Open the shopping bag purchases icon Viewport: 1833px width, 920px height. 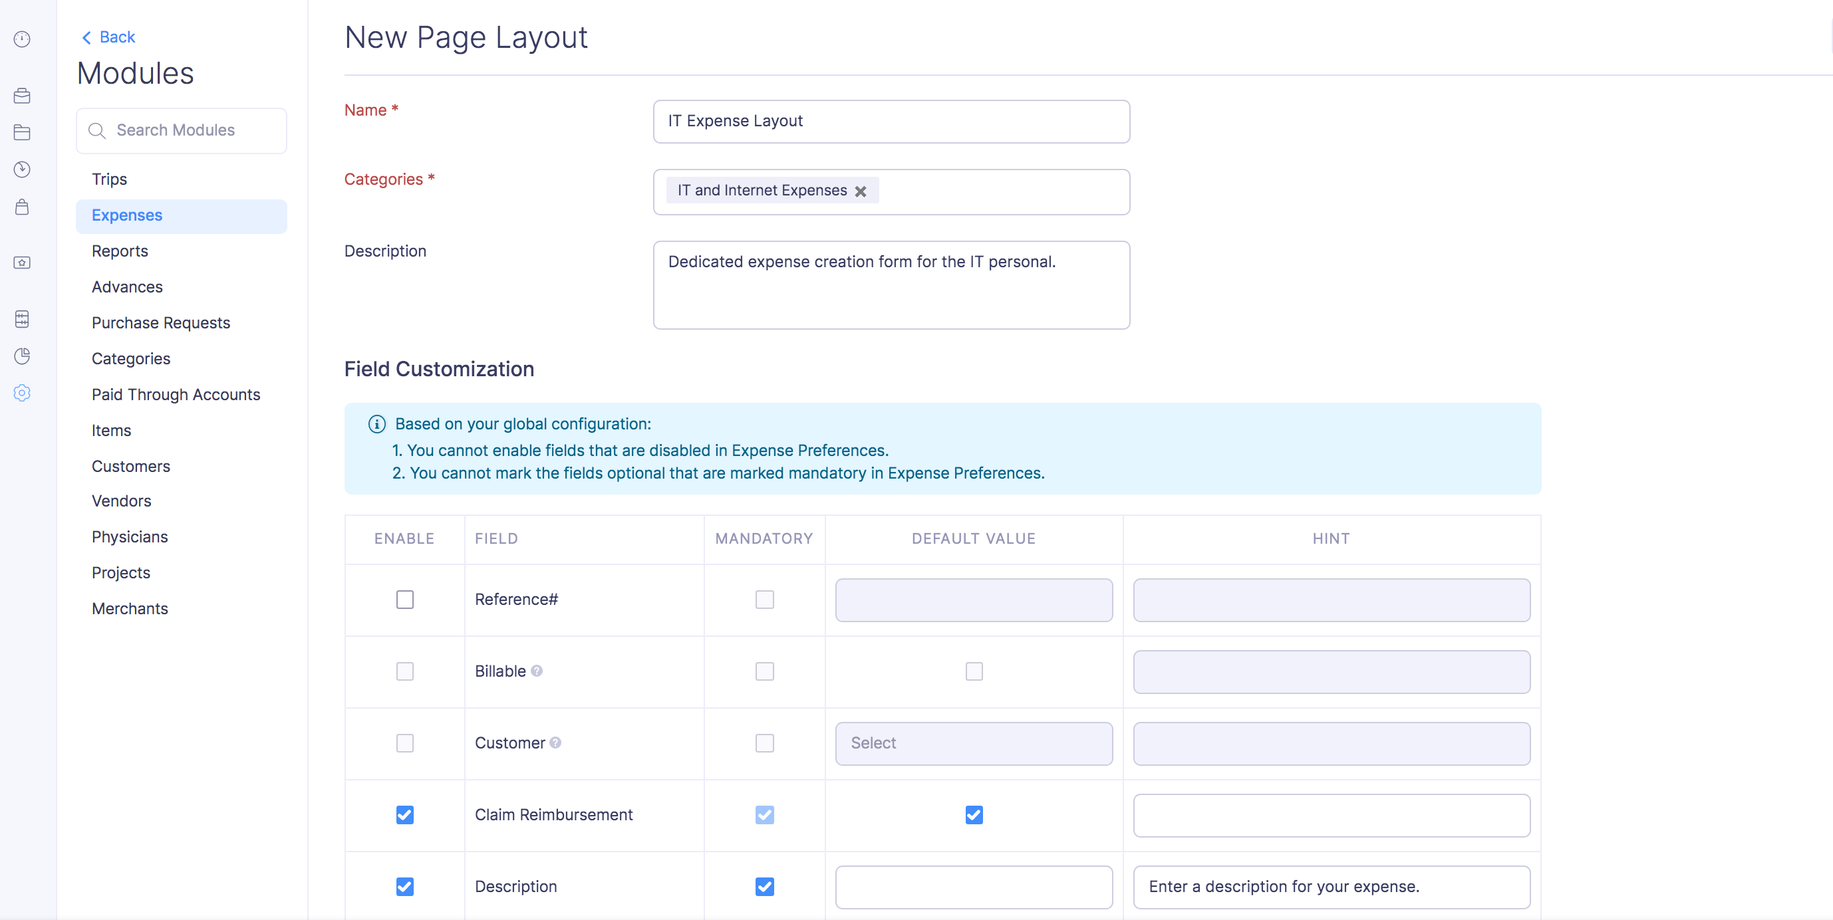coord(22,207)
